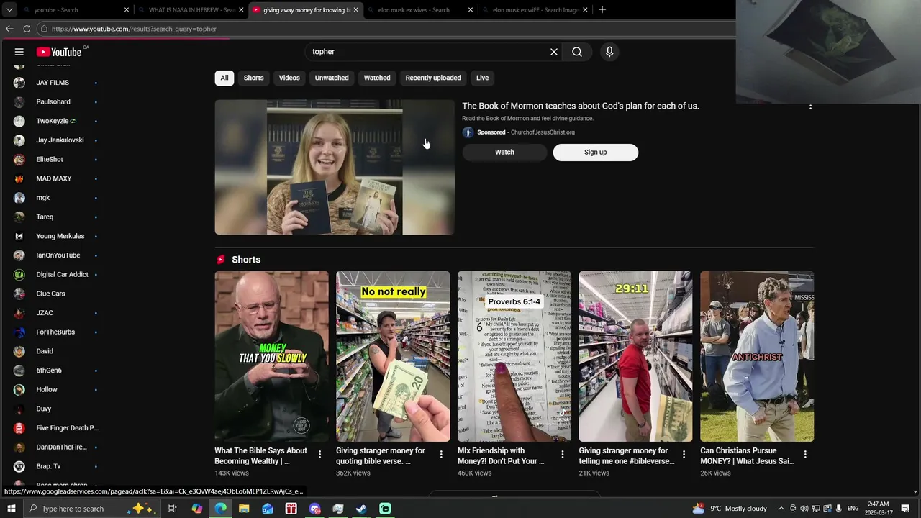Click the magnifier search button

point(577,52)
